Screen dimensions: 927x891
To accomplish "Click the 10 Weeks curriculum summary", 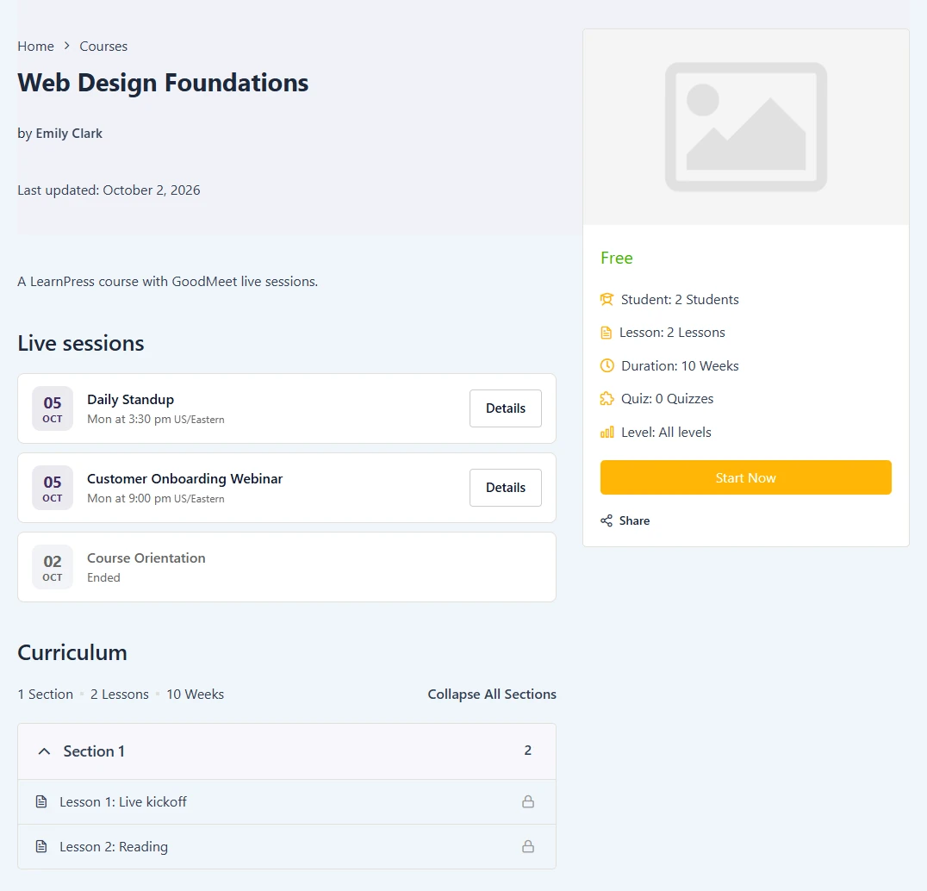I will click(x=195, y=695).
